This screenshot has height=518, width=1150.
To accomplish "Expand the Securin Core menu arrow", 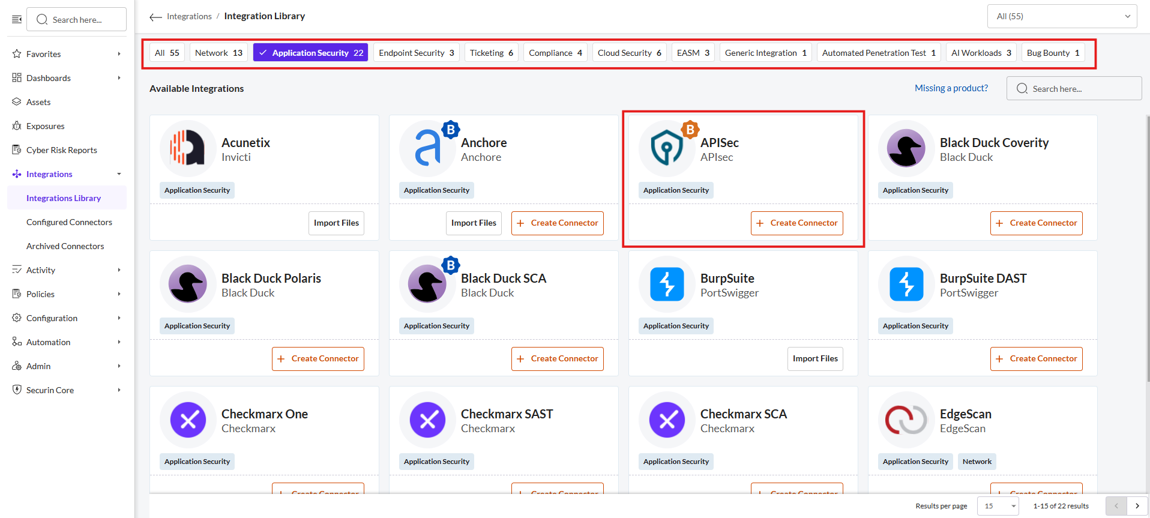I will click(119, 390).
